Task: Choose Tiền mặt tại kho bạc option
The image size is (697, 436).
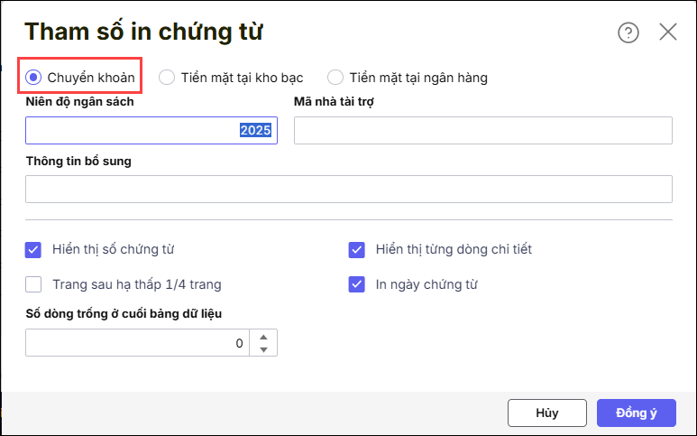Action: (167, 78)
